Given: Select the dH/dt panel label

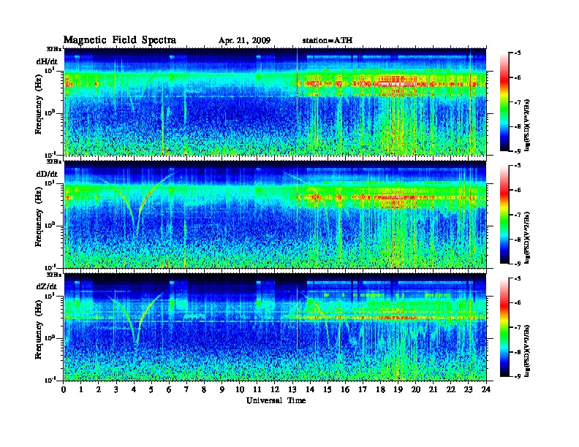Looking at the screenshot, I should (47, 61).
